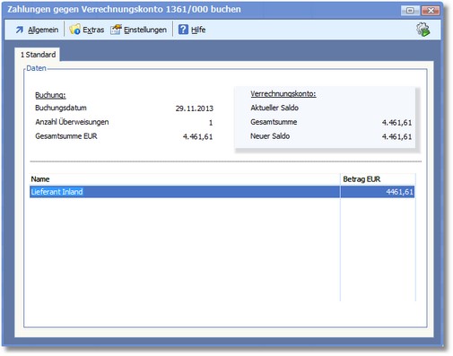Click the blue Hilfe question mark icon
Viewport: 453px width, 356px height.
pos(183,30)
